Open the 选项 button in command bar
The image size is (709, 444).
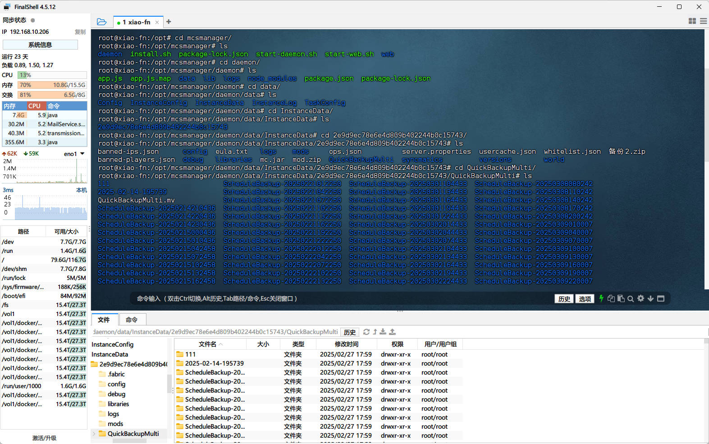click(585, 299)
